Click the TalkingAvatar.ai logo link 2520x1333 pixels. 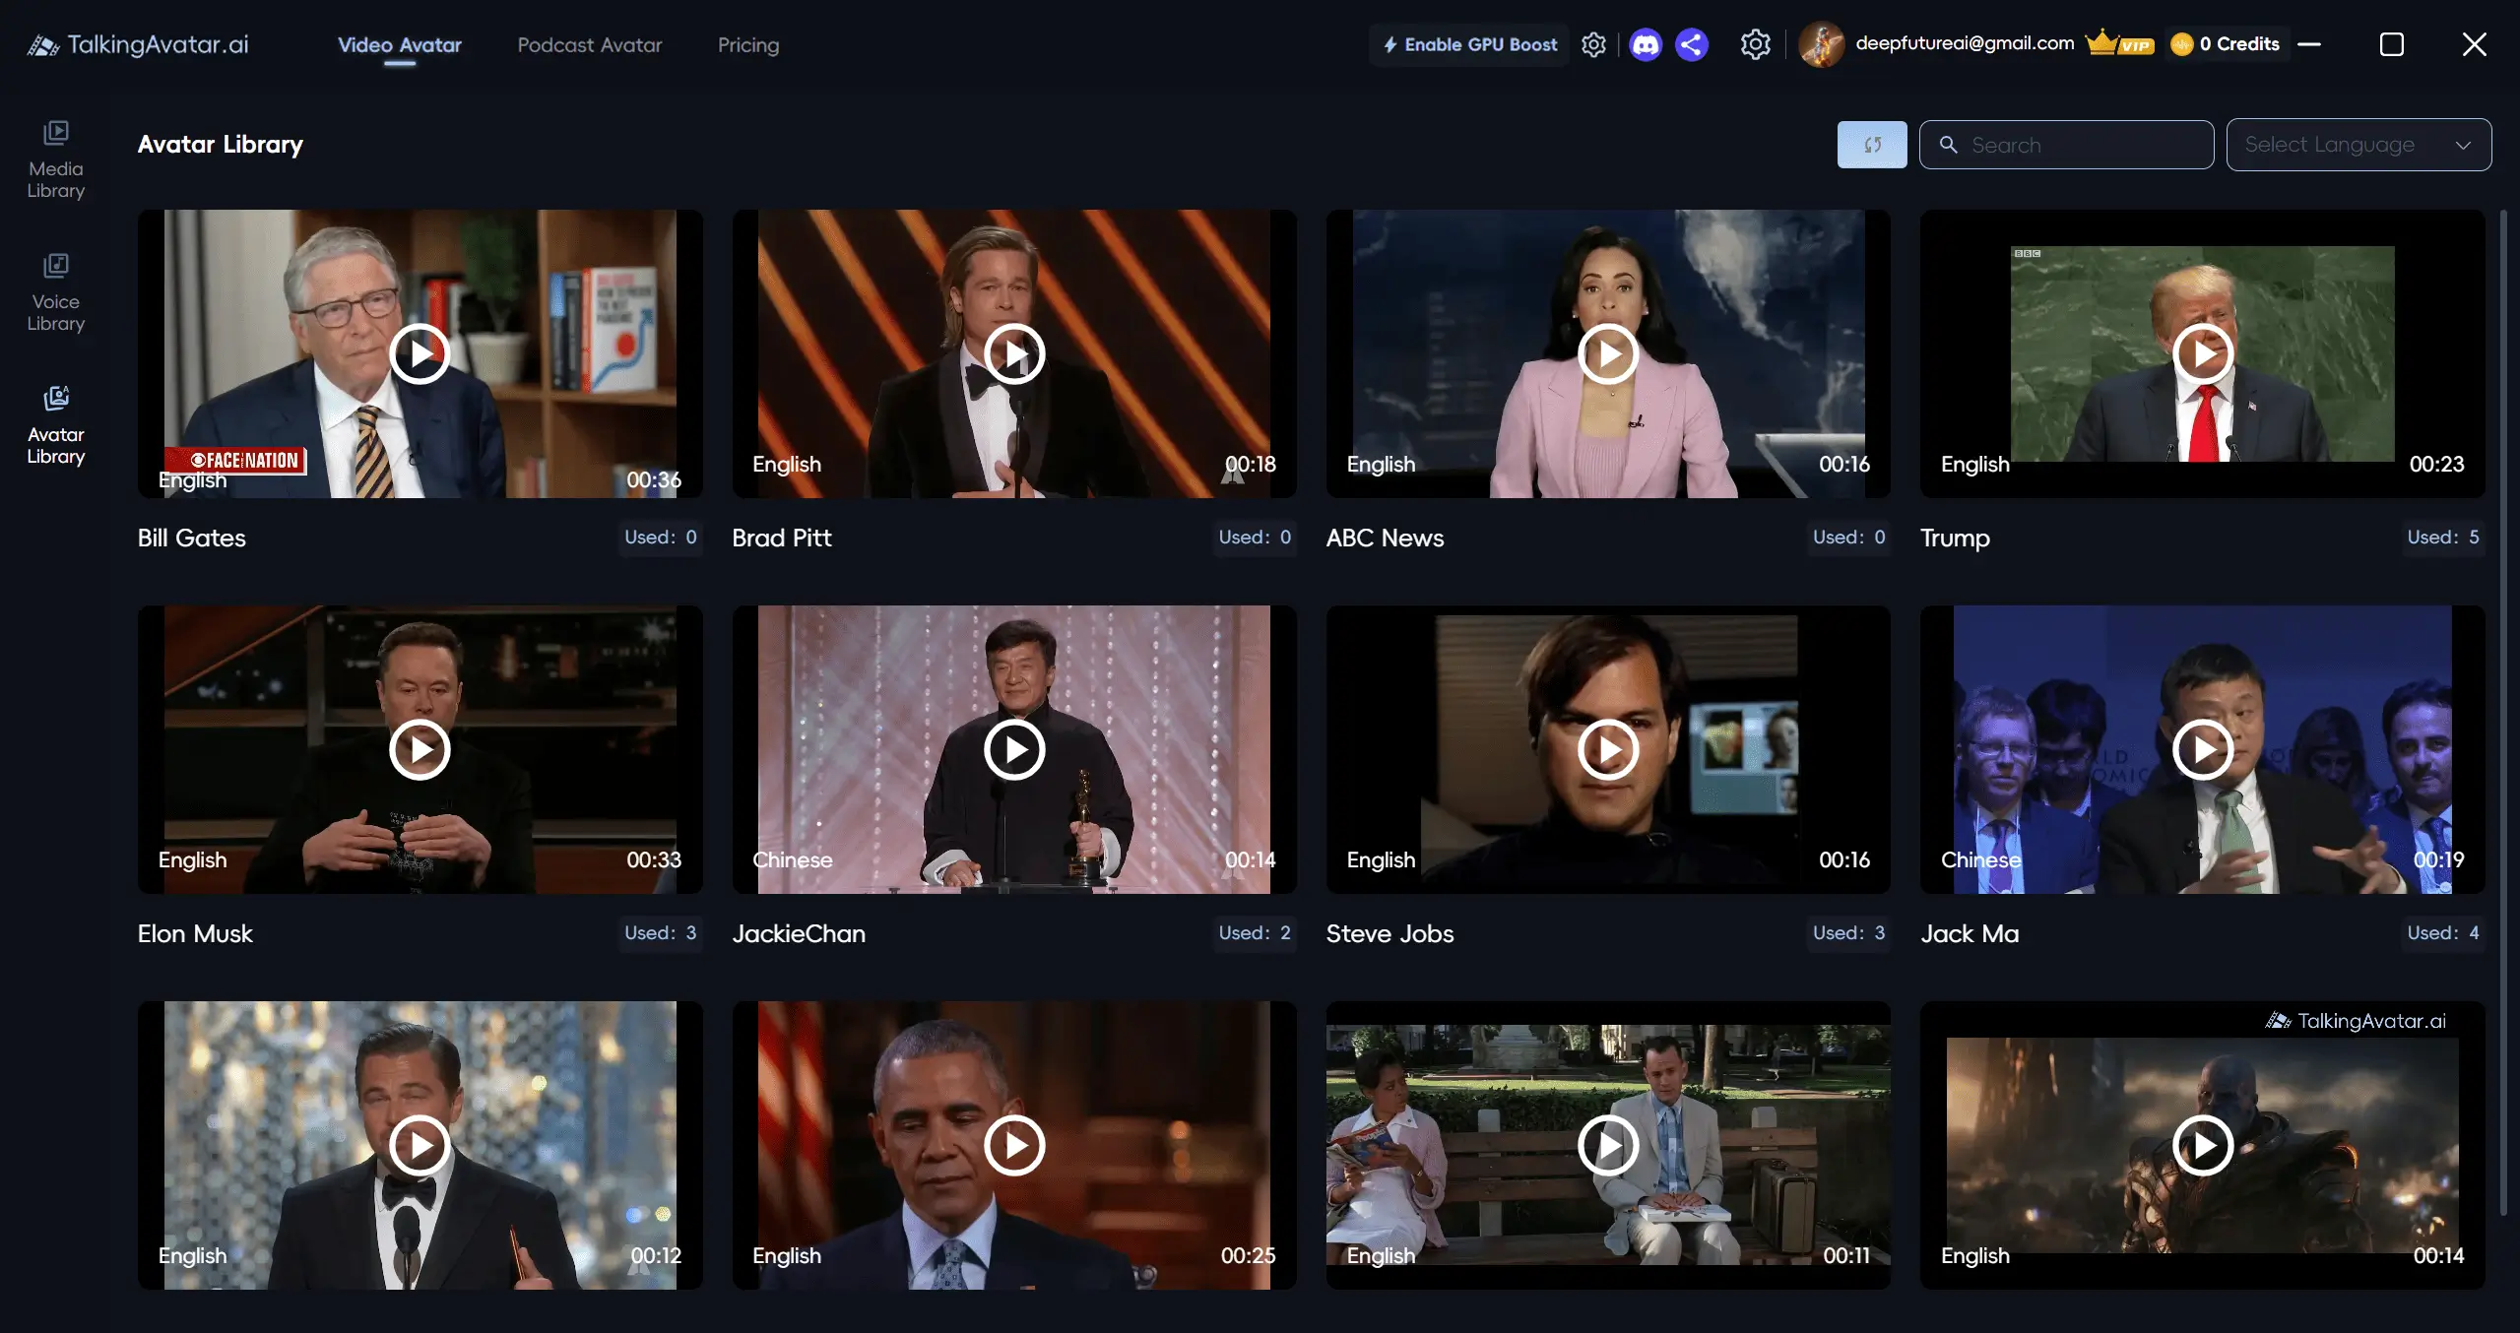pyautogui.click(x=138, y=44)
